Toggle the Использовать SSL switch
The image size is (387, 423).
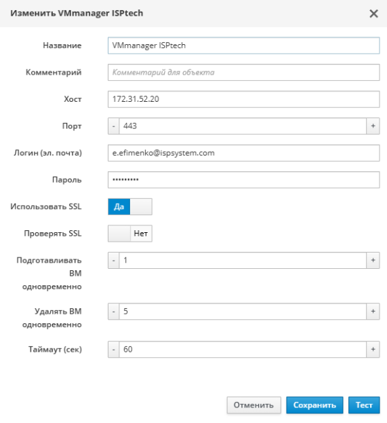pos(130,206)
